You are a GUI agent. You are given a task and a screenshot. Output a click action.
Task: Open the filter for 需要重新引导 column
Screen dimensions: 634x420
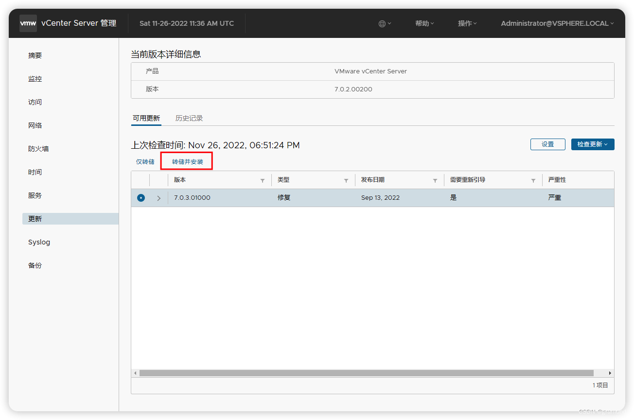(533, 180)
